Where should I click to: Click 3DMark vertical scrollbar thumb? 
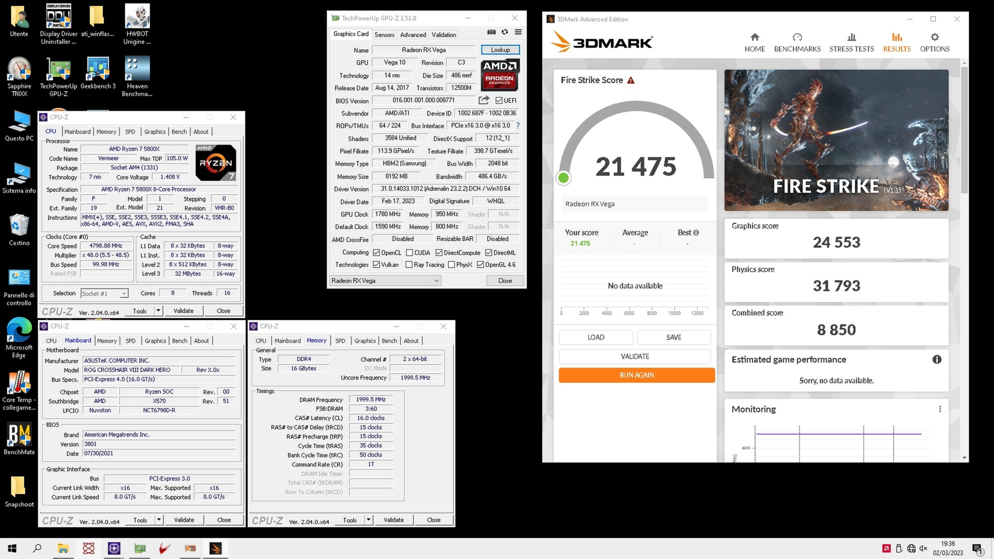964,129
